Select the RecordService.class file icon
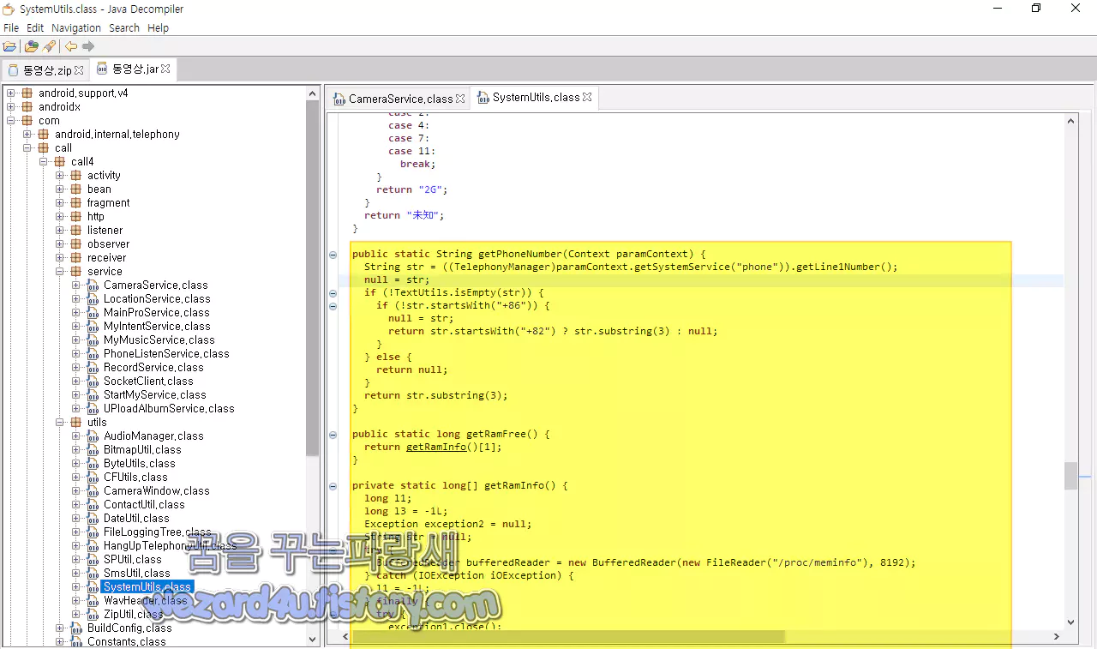This screenshot has width=1097, height=649. (93, 367)
